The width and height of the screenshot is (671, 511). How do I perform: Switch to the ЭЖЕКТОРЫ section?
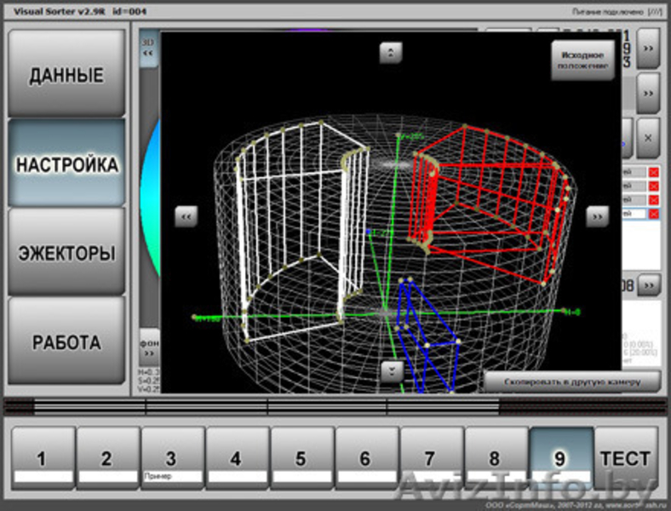(66, 253)
